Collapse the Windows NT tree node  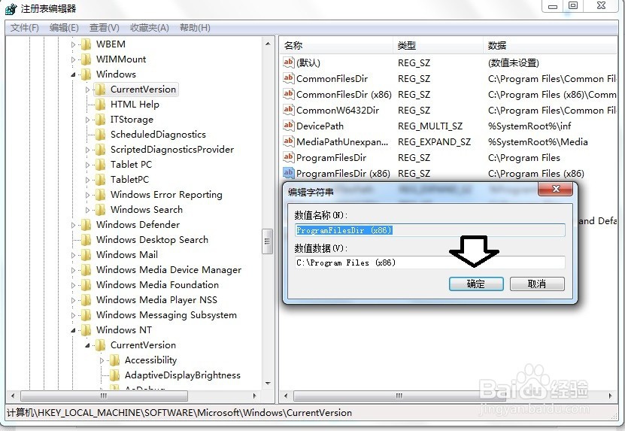[x=74, y=330]
